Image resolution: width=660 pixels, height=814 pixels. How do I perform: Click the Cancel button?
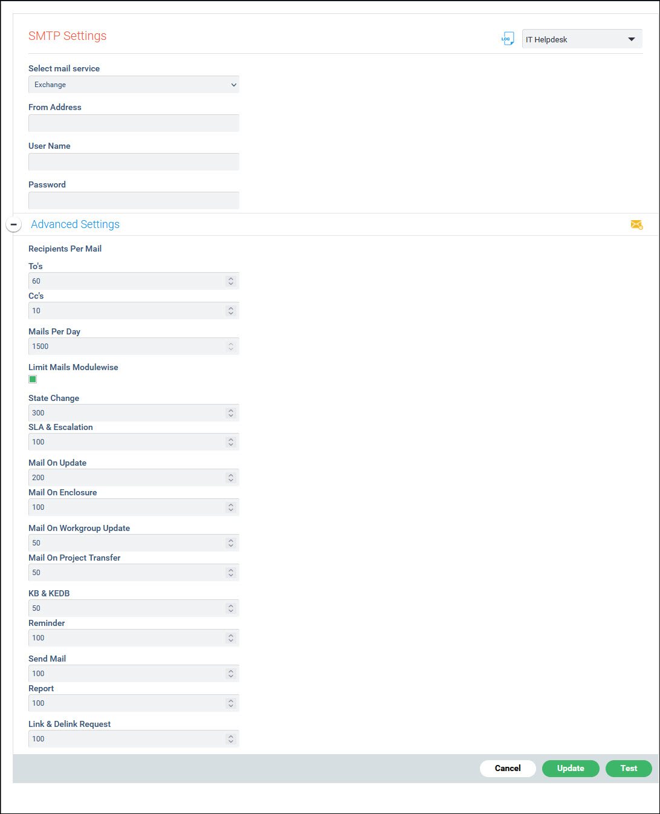point(508,768)
